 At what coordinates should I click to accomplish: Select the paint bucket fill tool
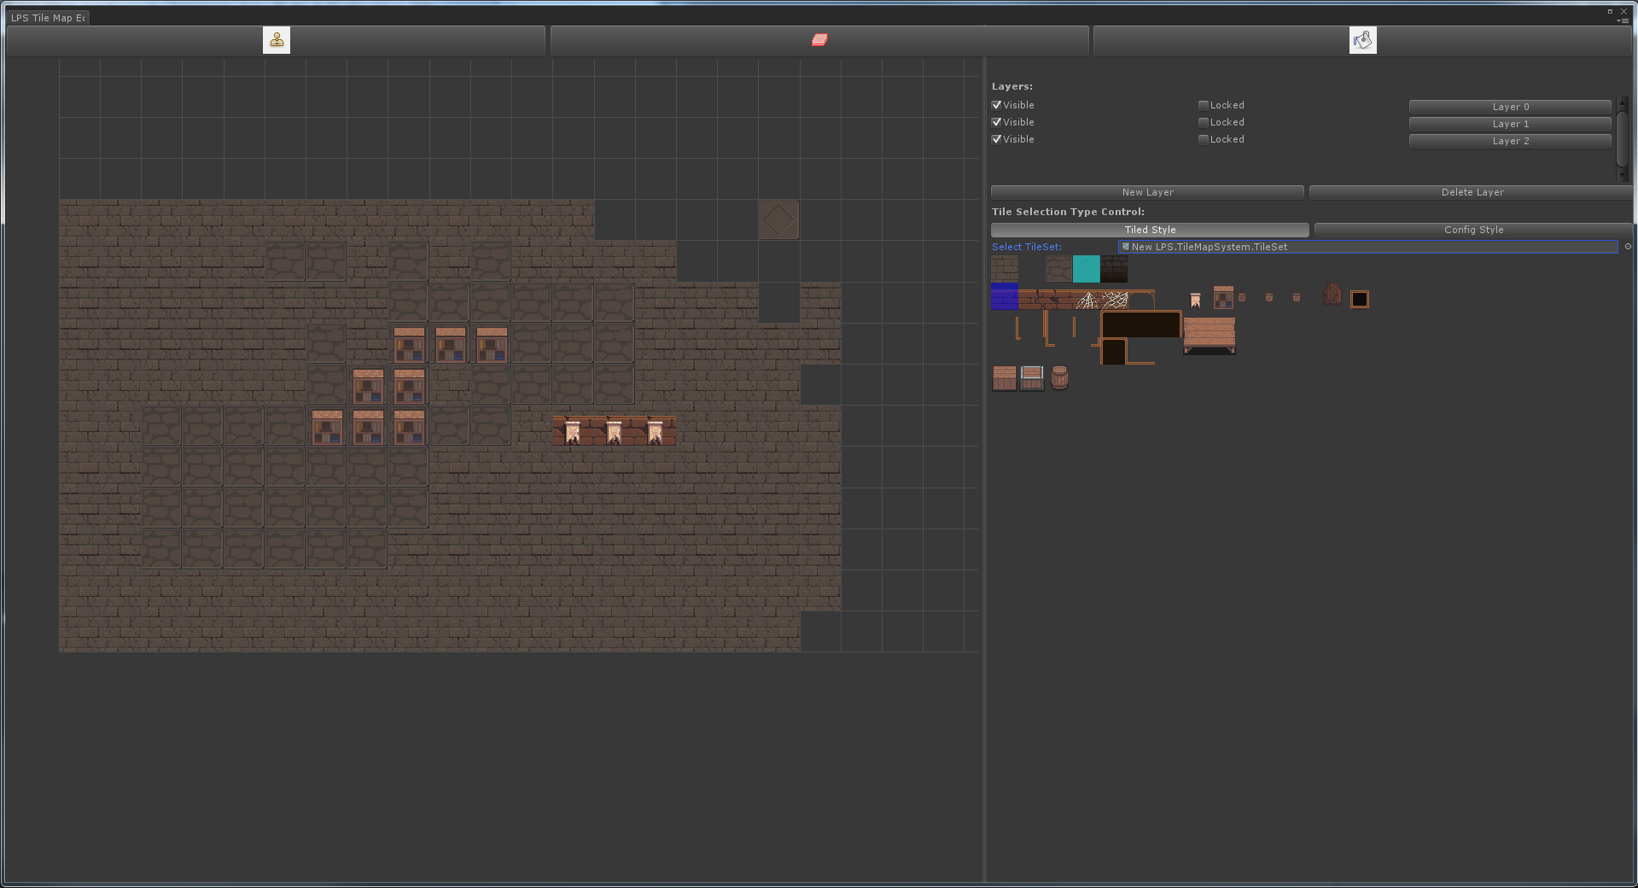pyautogui.click(x=1363, y=40)
